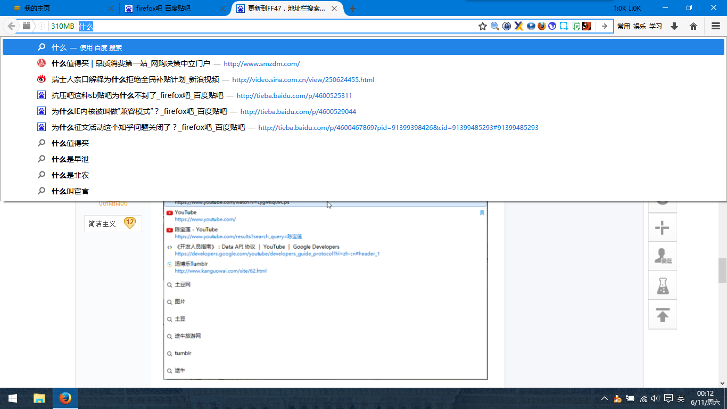Bookmark this page with the star icon
727x409 pixels.
483,26
